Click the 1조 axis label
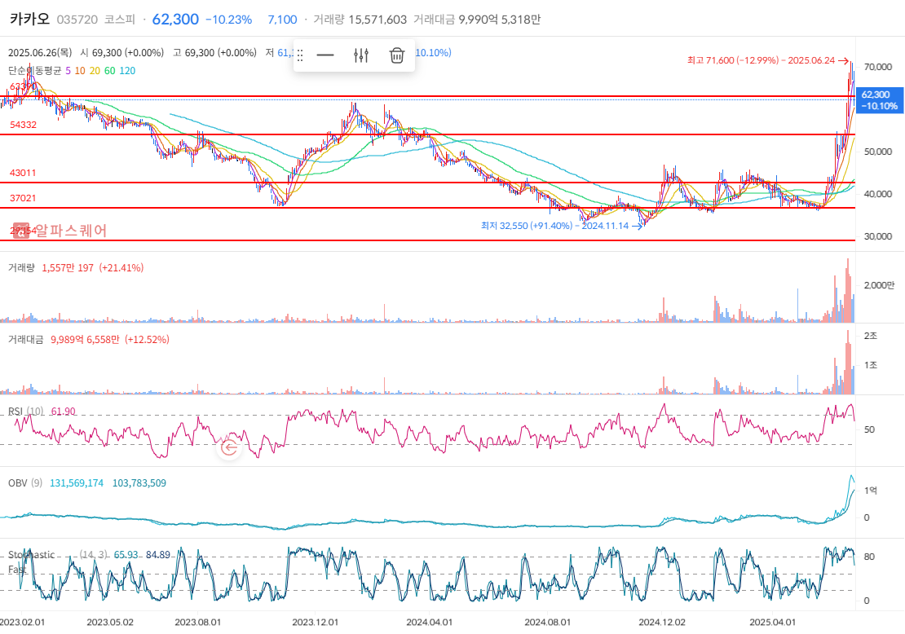 [x=871, y=365]
